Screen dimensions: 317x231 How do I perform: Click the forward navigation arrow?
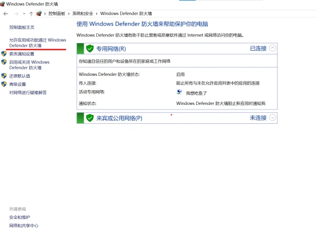point(16,14)
